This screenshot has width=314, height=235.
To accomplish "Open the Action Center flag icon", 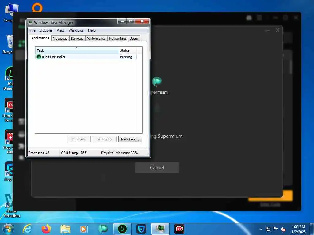I will [x=276, y=229].
